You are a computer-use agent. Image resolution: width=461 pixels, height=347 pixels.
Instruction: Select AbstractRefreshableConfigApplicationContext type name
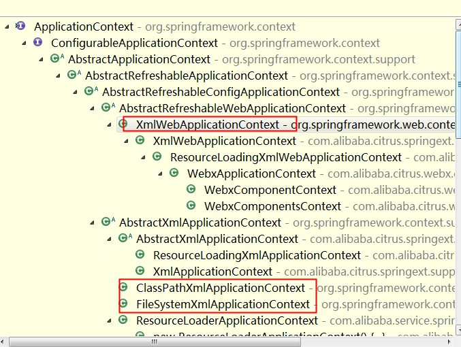point(221,92)
